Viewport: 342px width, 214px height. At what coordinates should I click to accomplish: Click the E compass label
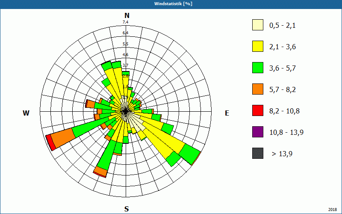[227, 113]
